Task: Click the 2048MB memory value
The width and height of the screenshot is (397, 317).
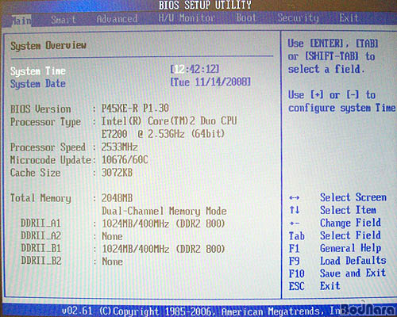Action: (x=117, y=198)
